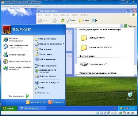Click the taskbar clock

(132, 109)
